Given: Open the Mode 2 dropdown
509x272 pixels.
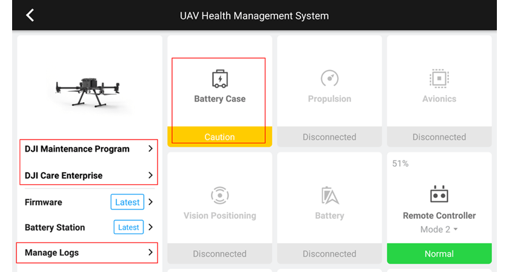Looking at the screenshot, I should click(x=439, y=229).
